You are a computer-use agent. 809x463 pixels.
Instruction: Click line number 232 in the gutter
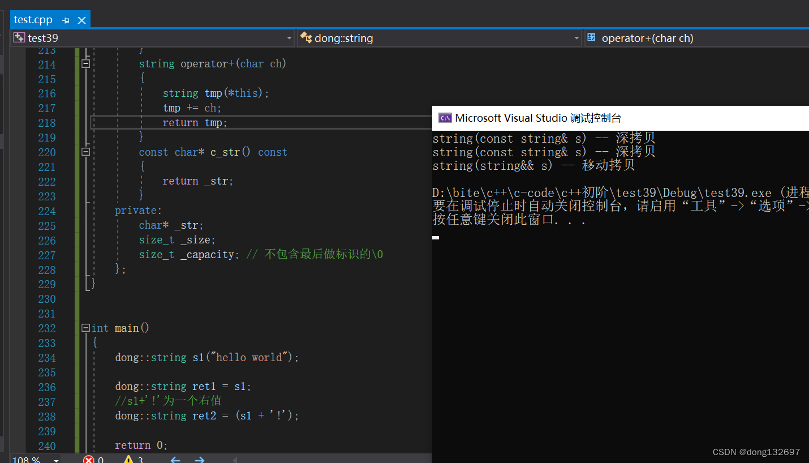[47, 328]
